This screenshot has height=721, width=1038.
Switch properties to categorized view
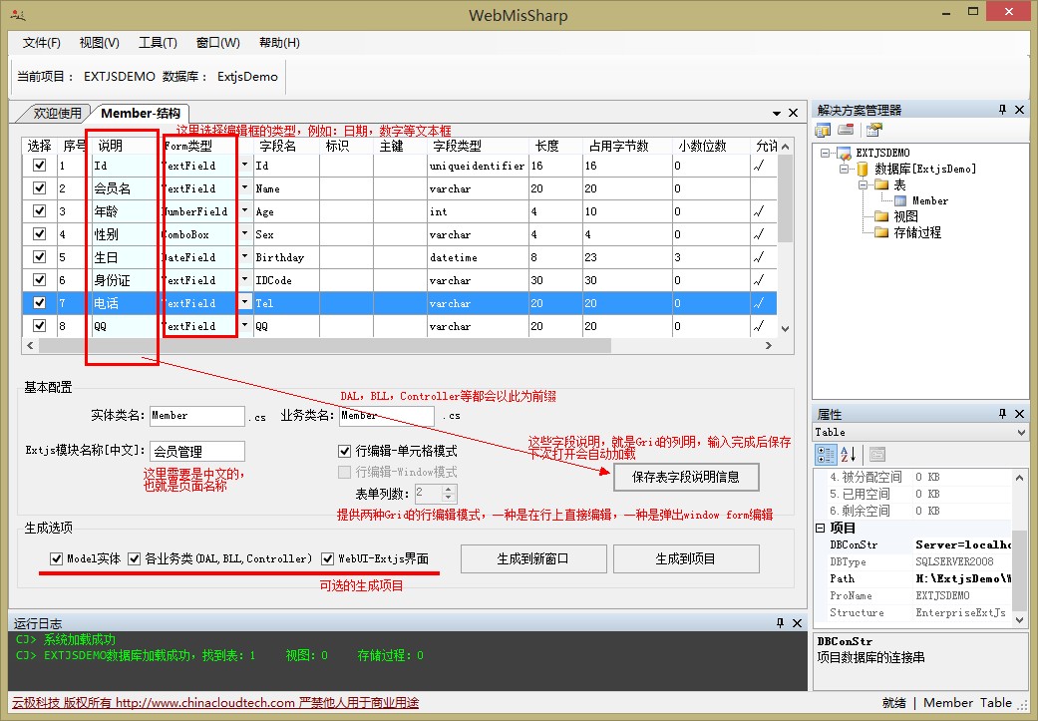click(x=827, y=455)
